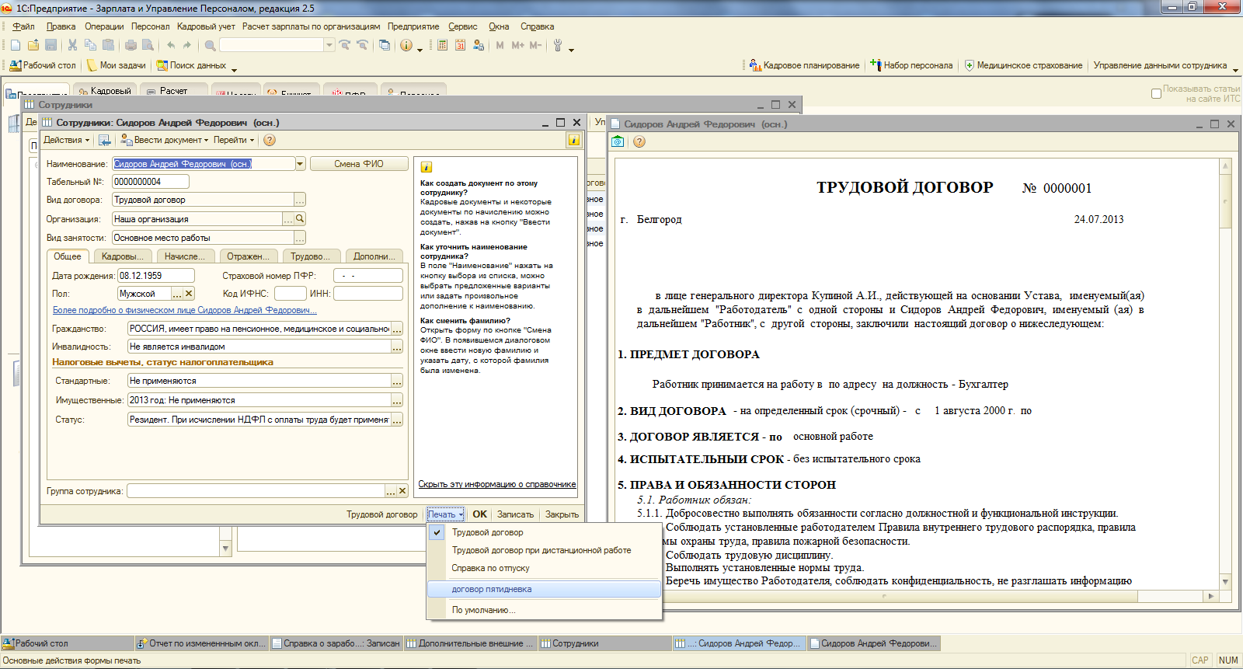Click the Open file folder icon
The height and width of the screenshot is (669, 1243).
coord(33,45)
